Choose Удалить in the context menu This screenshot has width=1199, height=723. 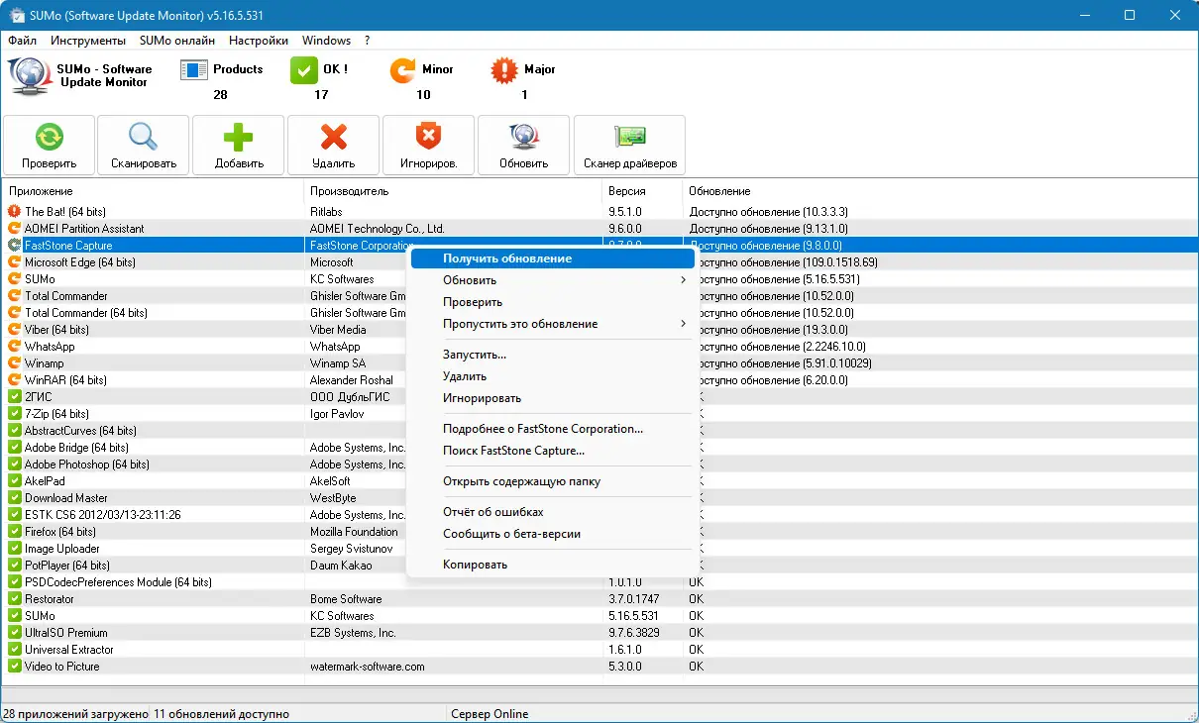[x=552, y=376]
